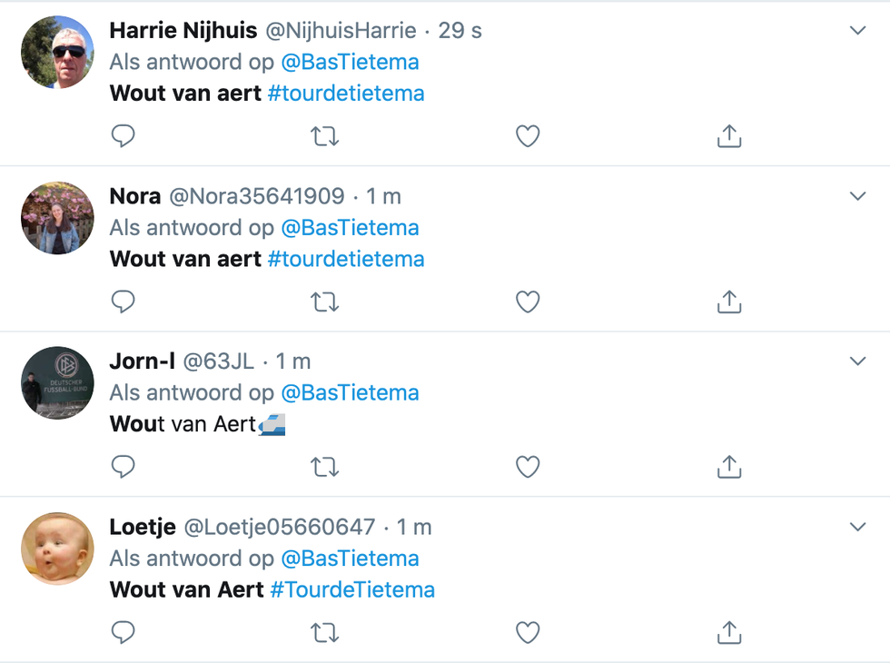Viewport: 890px width, 663px height.
Task: Open #tourdetietema hashtag in Harrie's tweet
Action: click(x=346, y=93)
